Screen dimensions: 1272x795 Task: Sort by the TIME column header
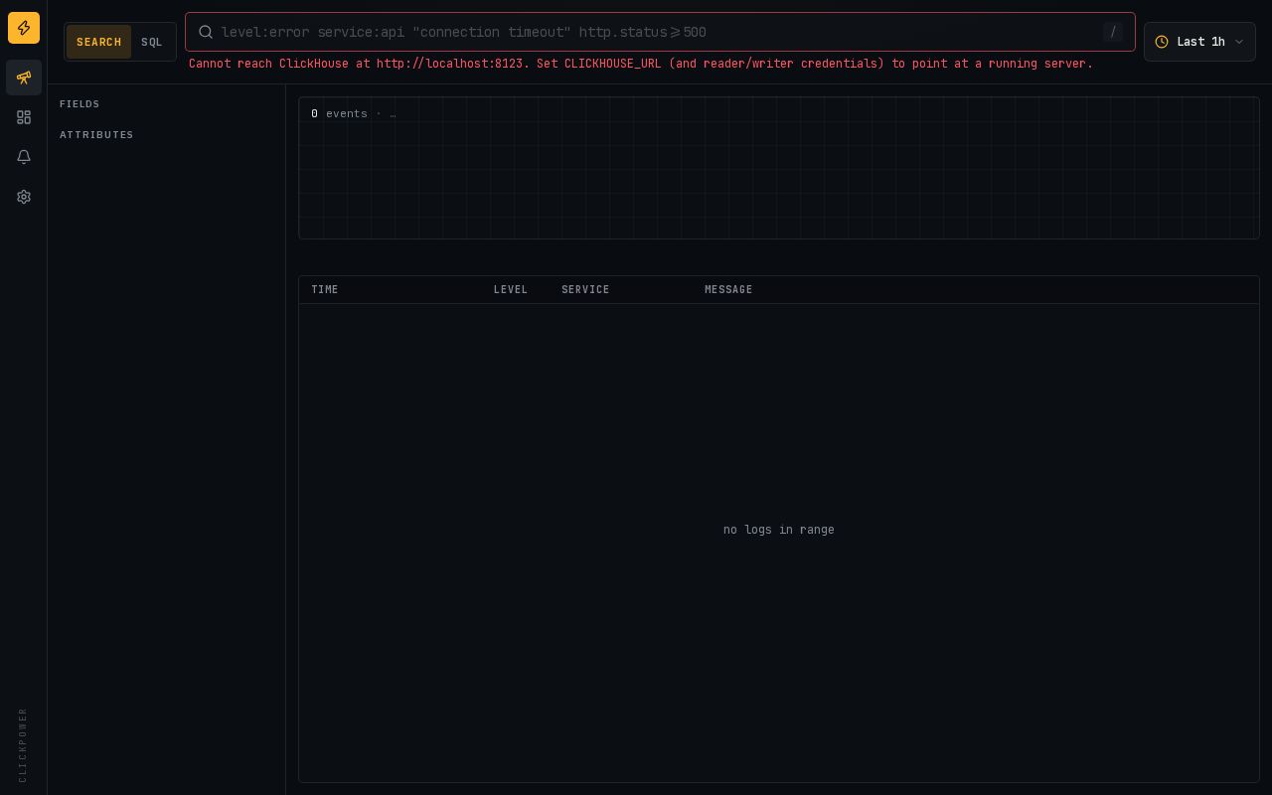[x=325, y=290]
